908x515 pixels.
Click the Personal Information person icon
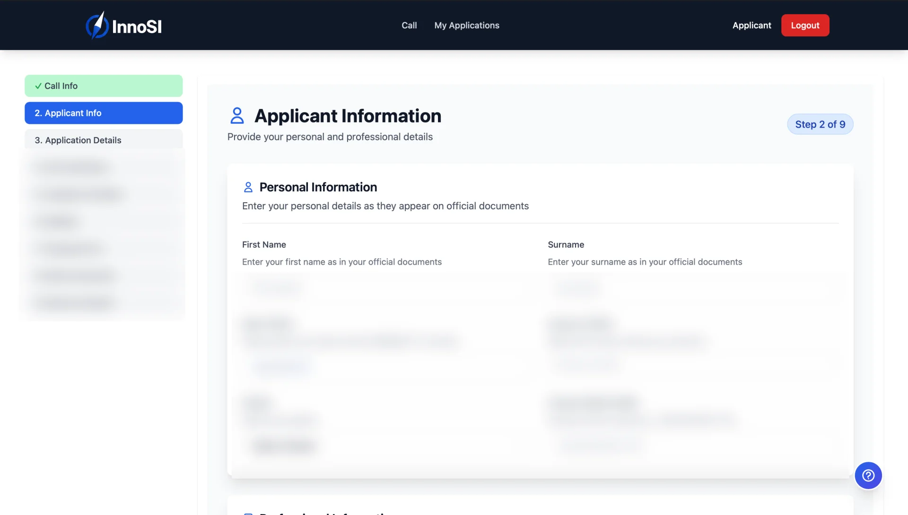point(248,187)
